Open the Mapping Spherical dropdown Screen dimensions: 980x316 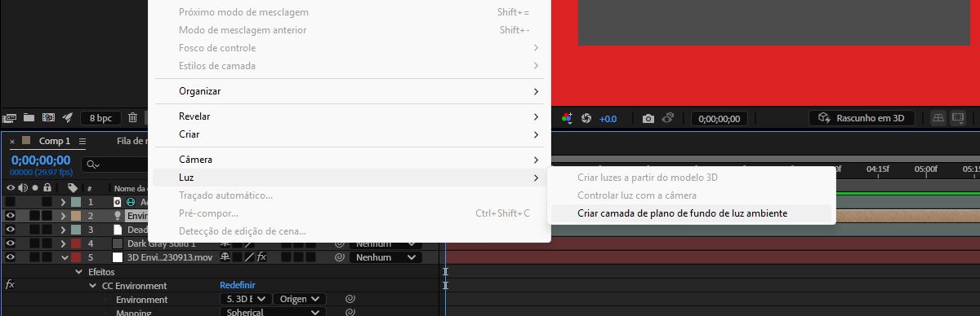272,313
